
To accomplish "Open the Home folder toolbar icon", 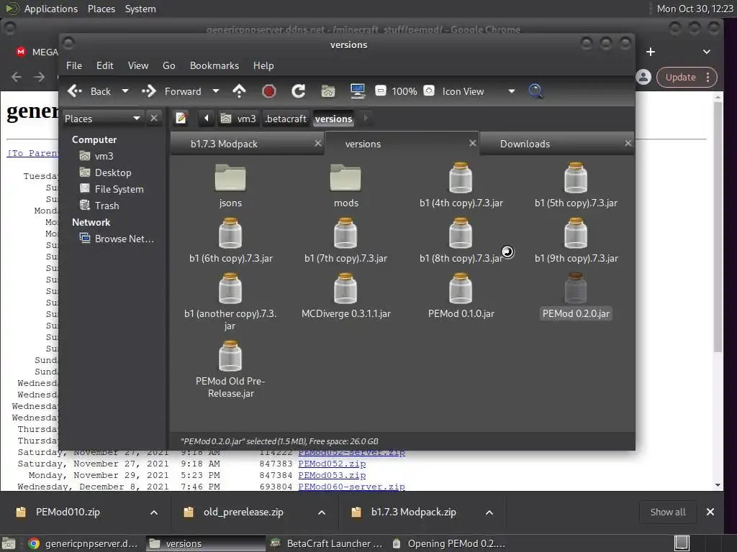I will coord(328,91).
